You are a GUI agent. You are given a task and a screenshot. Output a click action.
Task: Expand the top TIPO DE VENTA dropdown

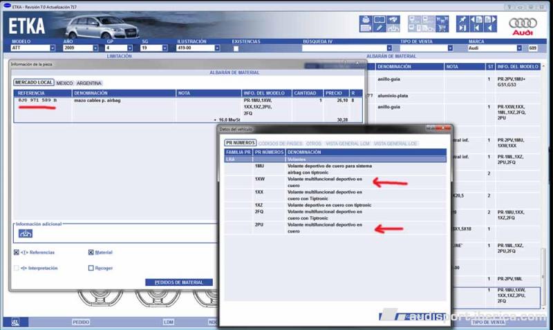450,48
